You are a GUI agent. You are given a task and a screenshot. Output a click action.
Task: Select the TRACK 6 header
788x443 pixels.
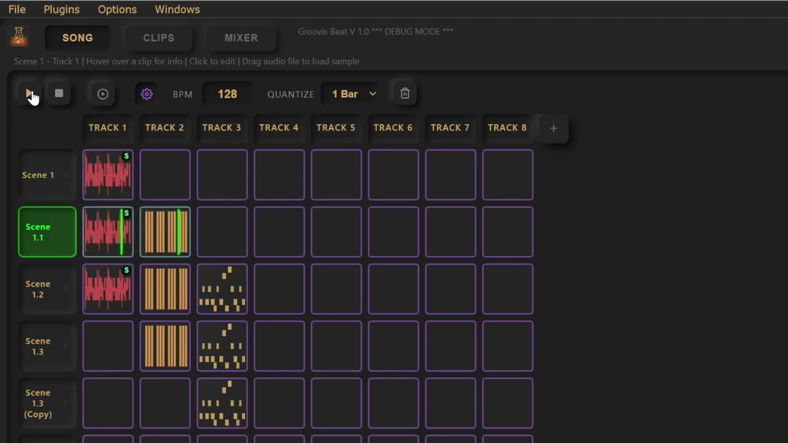click(x=393, y=127)
